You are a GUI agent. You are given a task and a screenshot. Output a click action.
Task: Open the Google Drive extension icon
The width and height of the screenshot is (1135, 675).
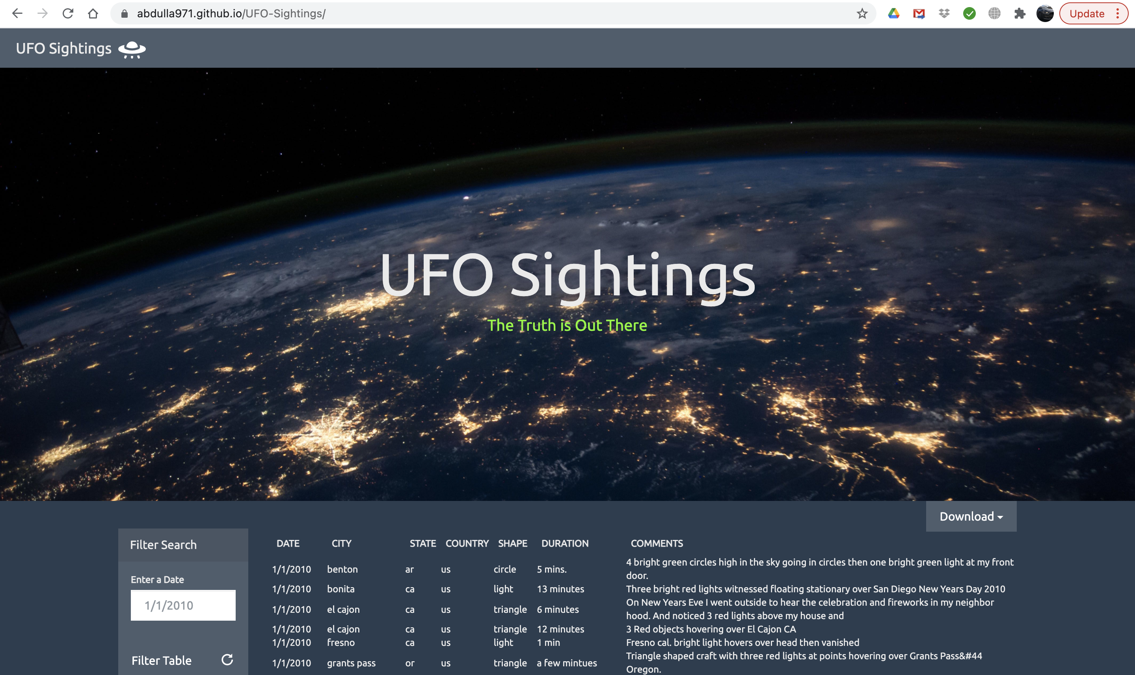click(x=894, y=14)
